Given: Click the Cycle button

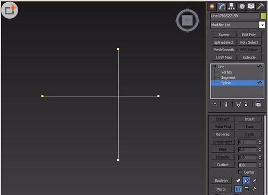Looking at the screenshot, I should (x=249, y=134).
